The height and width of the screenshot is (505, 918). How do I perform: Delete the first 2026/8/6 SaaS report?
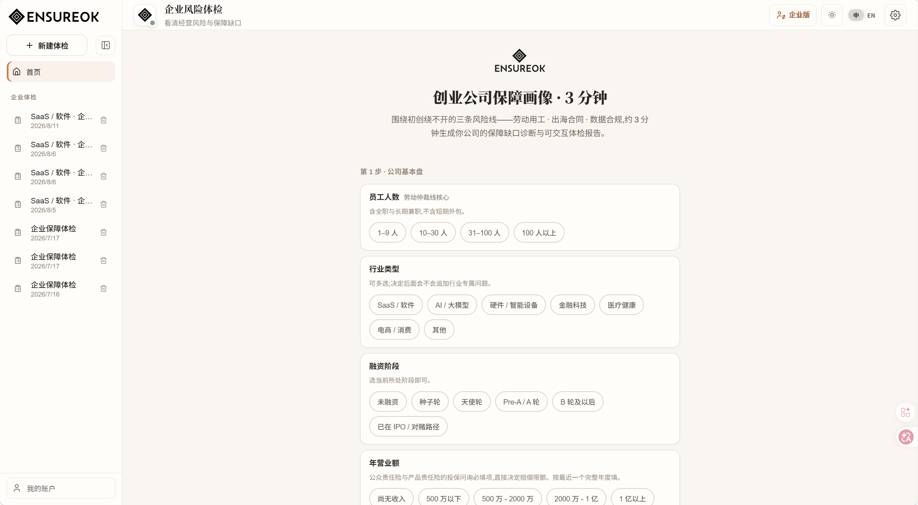click(103, 148)
